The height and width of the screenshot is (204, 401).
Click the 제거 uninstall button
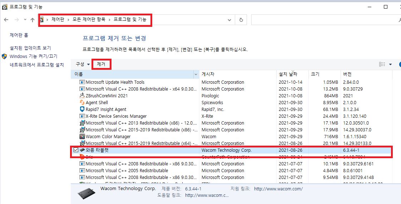point(101,64)
